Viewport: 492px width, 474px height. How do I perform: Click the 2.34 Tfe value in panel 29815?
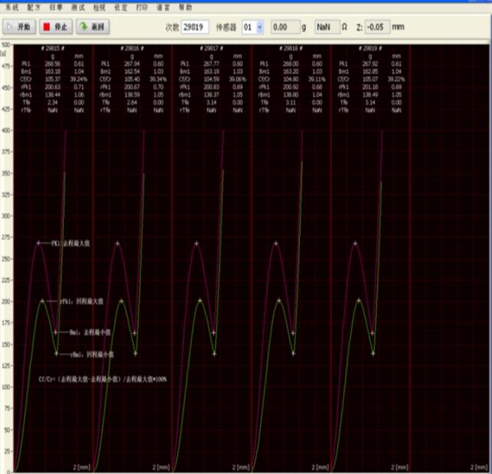[52, 102]
